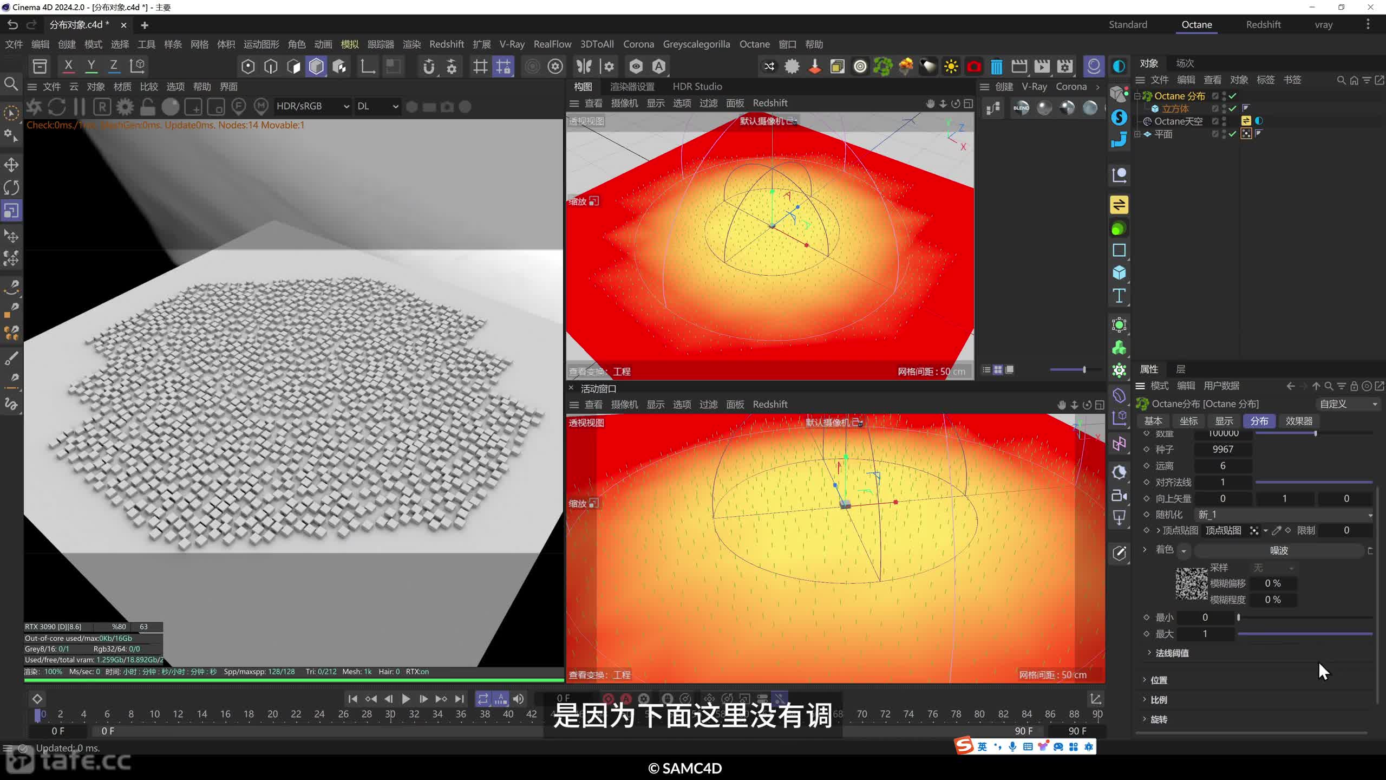Switch to the Redshift layout tab

pyautogui.click(x=1263, y=24)
